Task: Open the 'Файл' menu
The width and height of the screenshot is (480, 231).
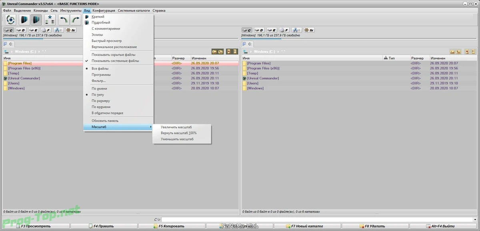Action: [7, 10]
